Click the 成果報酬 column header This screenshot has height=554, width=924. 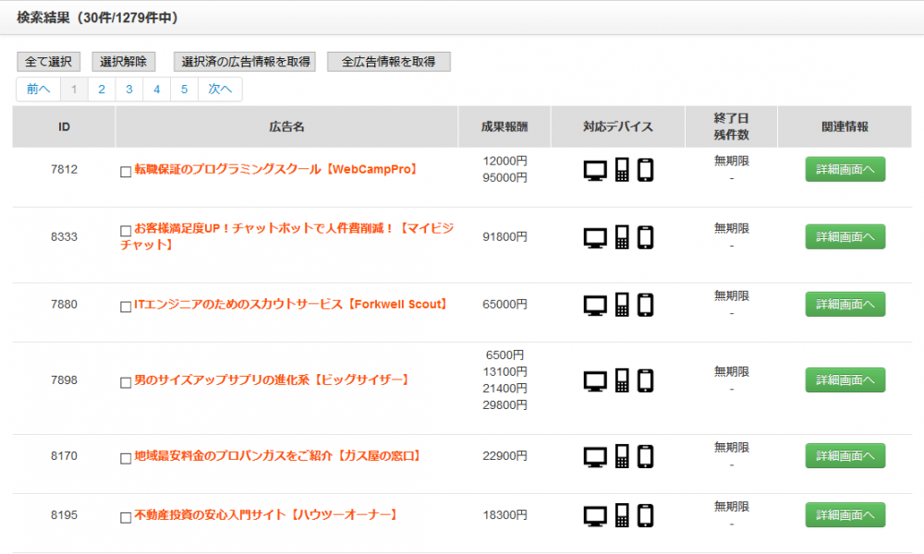tap(505, 127)
